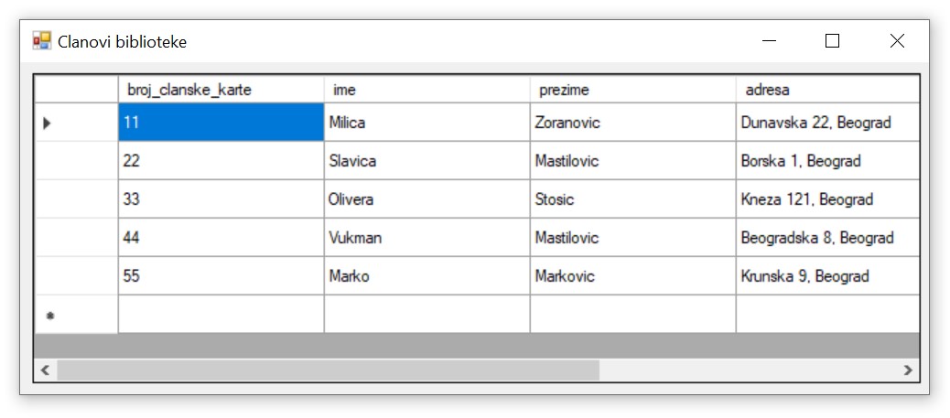Close the Clanovi biblioteke window
Screen dimensions: 950x418
[x=897, y=41]
